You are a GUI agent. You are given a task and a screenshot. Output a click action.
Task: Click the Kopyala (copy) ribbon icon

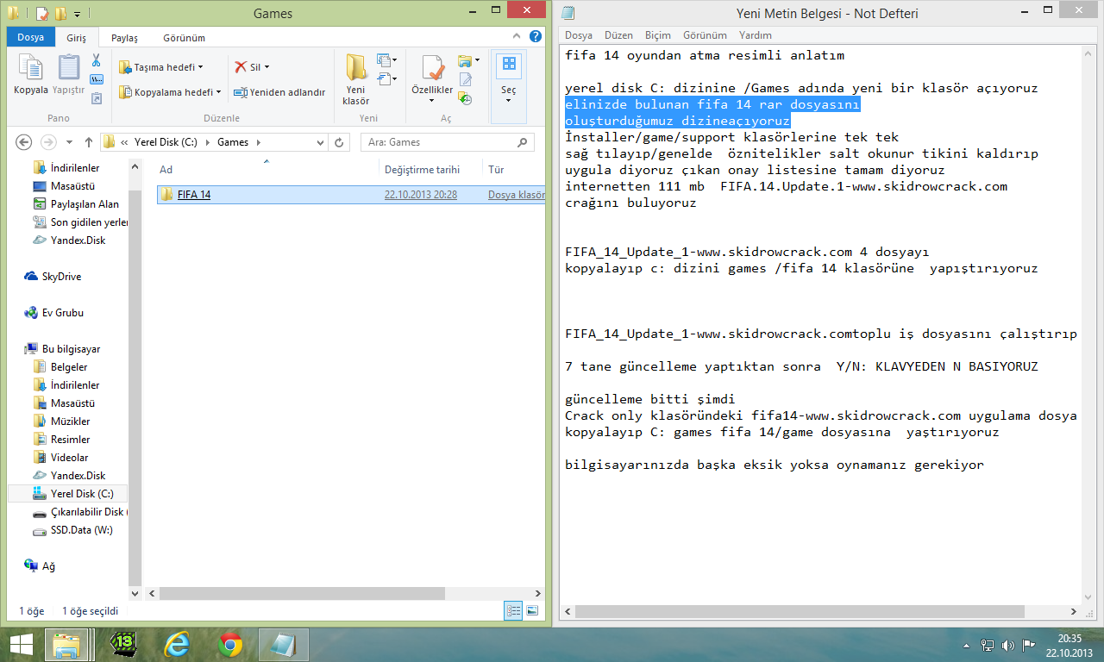[x=31, y=68]
